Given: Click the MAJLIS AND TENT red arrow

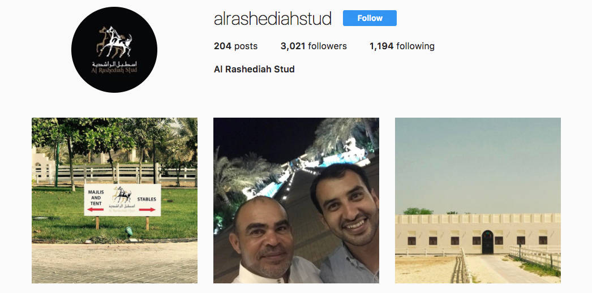Looking at the screenshot, I should click(95, 209).
